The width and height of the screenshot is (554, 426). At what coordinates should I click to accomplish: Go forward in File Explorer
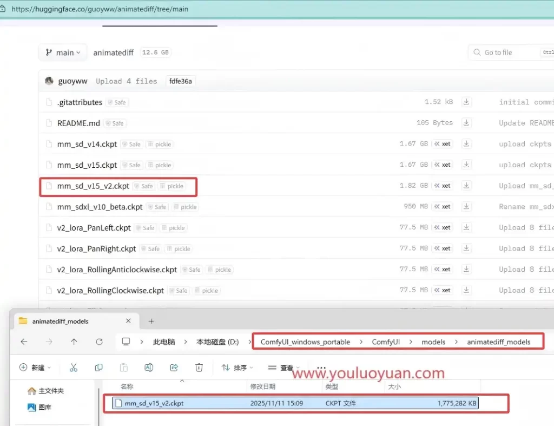[x=49, y=342]
